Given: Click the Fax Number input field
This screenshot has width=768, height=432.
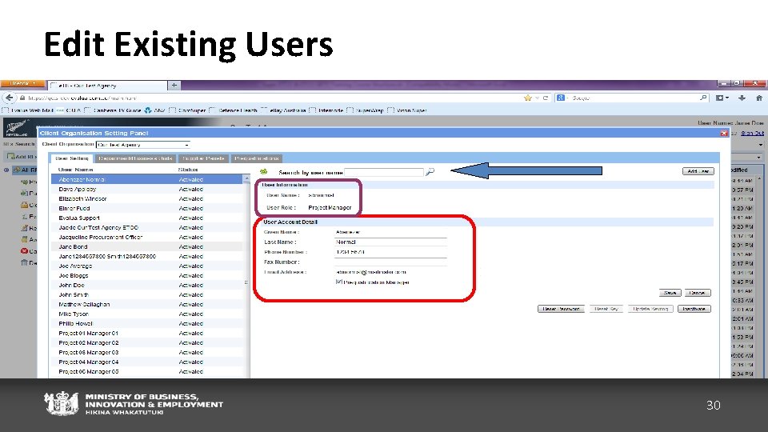Looking at the screenshot, I should pyautogui.click(x=390, y=262).
